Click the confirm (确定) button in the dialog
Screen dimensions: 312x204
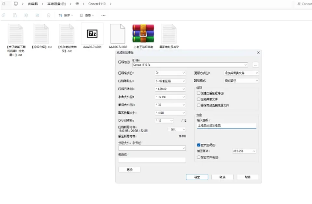point(197,177)
